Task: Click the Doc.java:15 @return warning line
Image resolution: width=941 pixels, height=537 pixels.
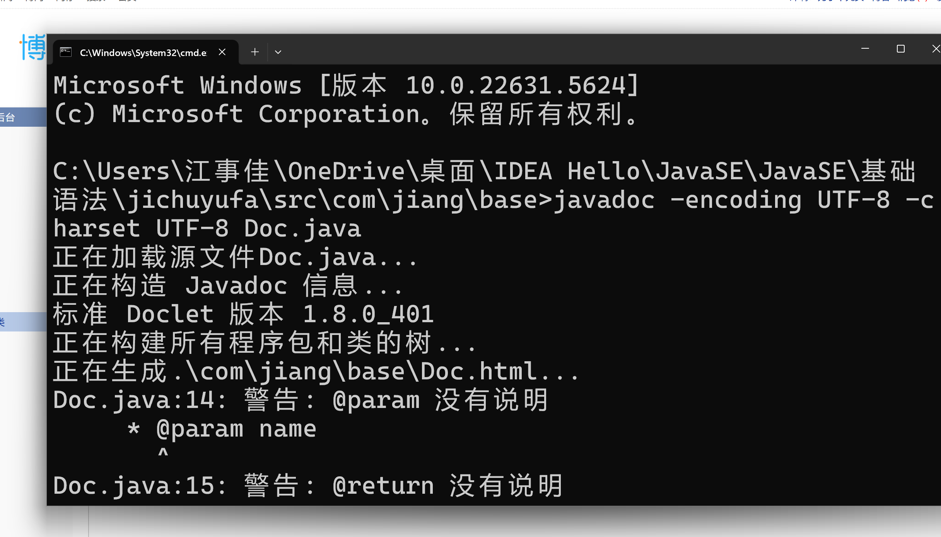Action: pyautogui.click(x=308, y=486)
